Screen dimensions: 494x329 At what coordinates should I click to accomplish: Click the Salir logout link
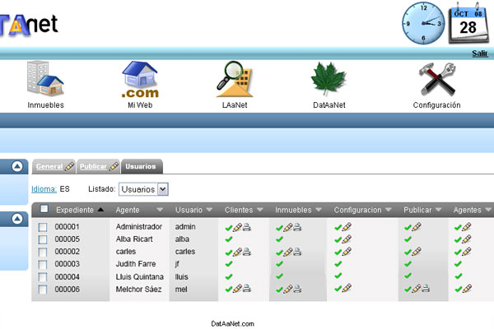tap(480, 53)
